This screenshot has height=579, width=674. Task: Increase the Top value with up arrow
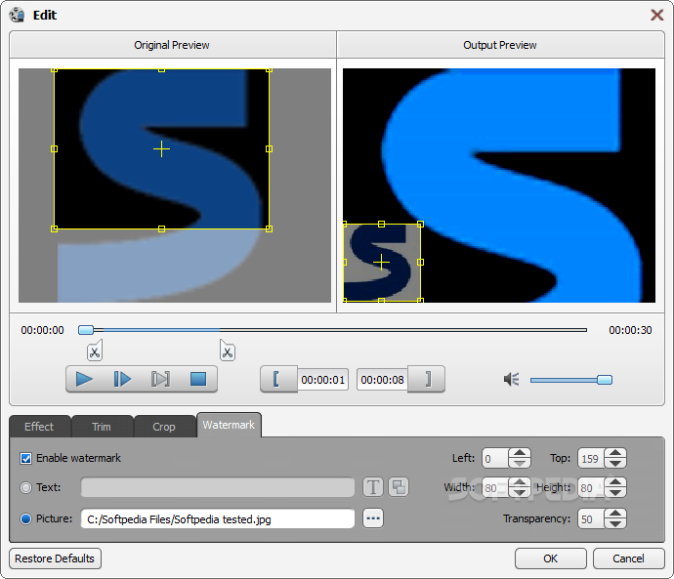click(x=615, y=453)
